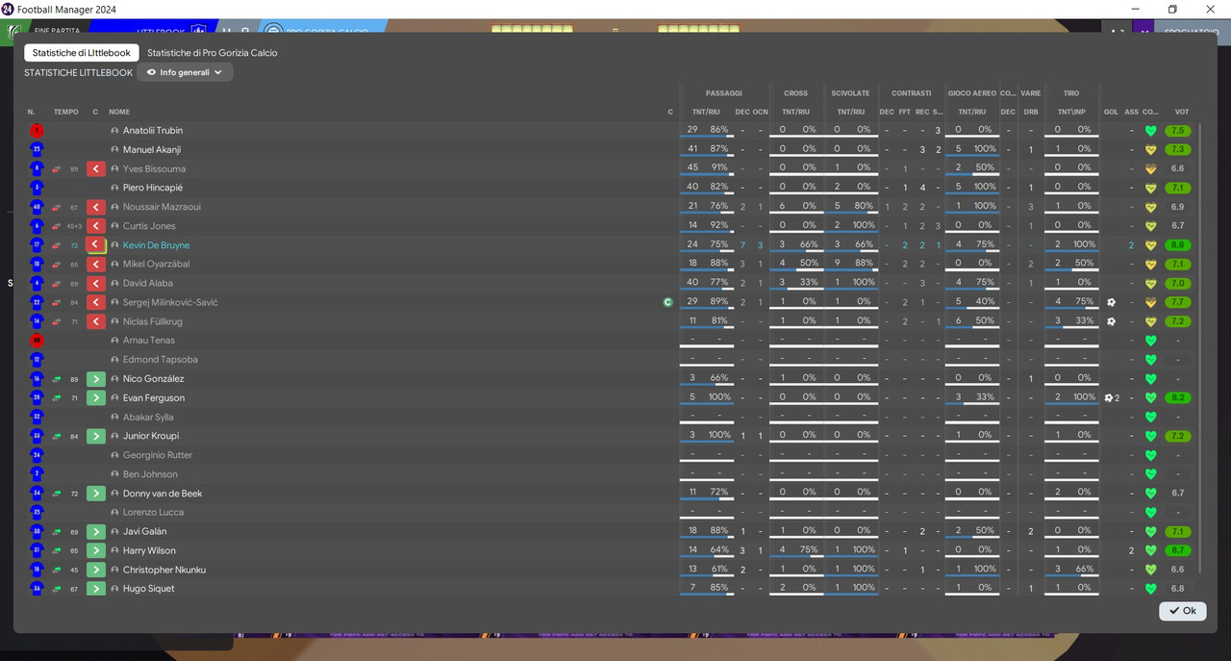Screen dimensions: 1231x661
Task: Click the PASSAGGI column group header
Action: 723,93
